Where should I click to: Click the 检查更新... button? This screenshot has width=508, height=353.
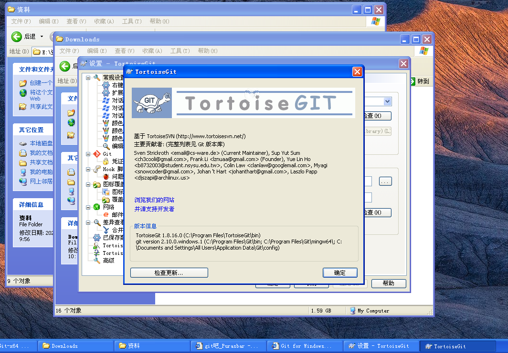pos(169,273)
